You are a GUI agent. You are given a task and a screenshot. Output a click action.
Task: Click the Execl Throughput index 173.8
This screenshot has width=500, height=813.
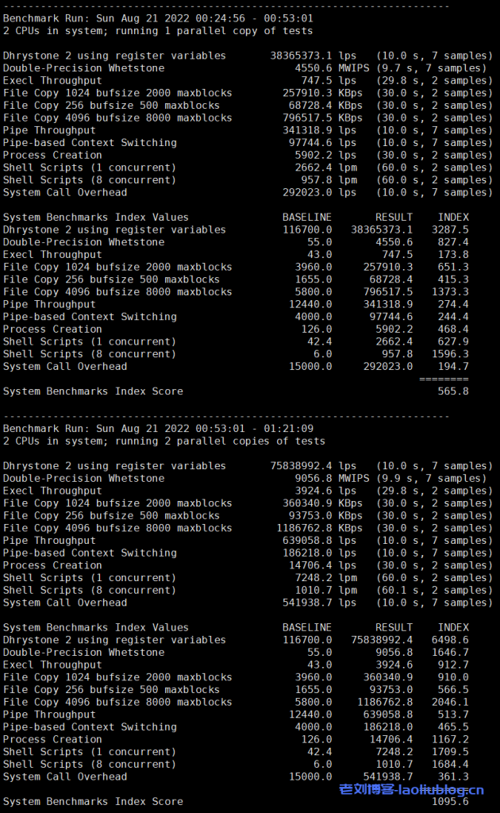[453, 255]
